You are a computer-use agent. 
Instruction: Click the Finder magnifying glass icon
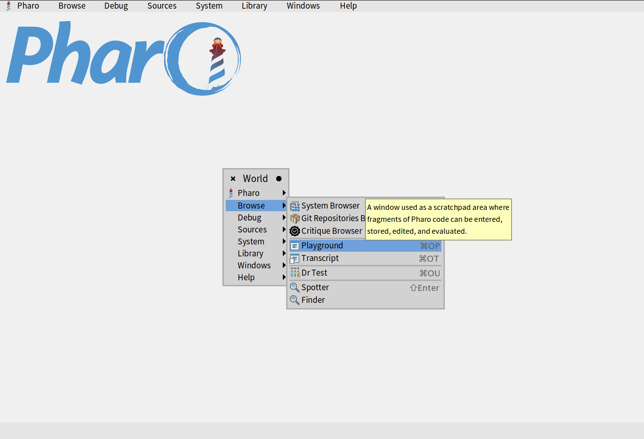pos(294,300)
